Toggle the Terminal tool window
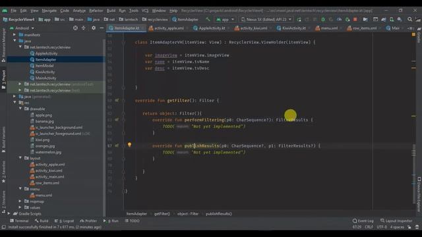422x237 pixels. coord(19,221)
